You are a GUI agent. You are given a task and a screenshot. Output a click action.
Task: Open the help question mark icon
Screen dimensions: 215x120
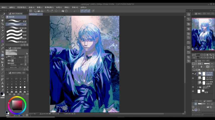(x=93, y=11)
